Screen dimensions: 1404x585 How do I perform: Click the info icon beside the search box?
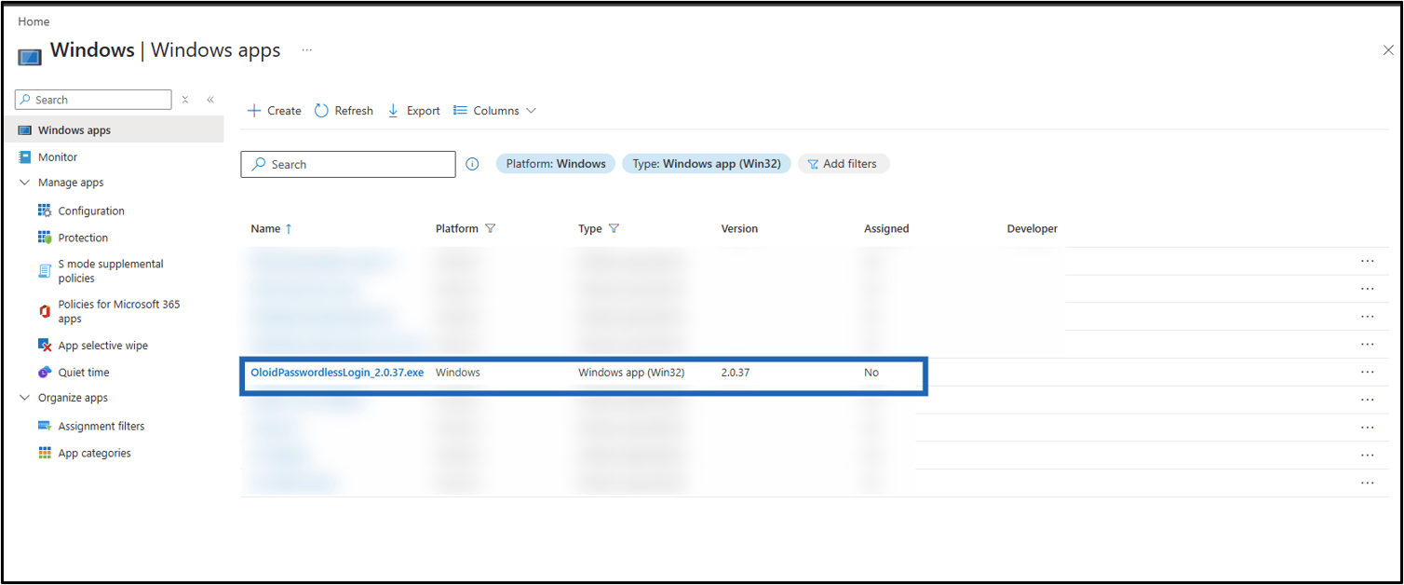[472, 164]
